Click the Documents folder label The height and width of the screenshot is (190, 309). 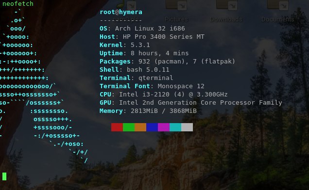(x=278, y=19)
